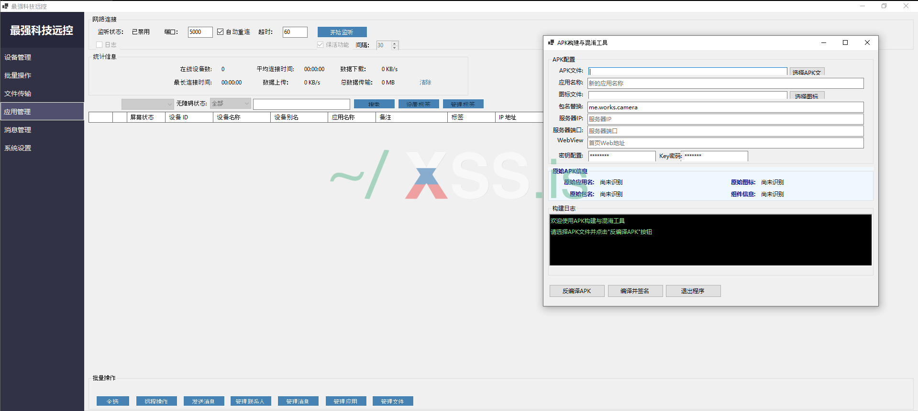Viewport: 918px width, 411px height.
Task: Increase the 间隔 value with the up arrow
Action: click(395, 43)
